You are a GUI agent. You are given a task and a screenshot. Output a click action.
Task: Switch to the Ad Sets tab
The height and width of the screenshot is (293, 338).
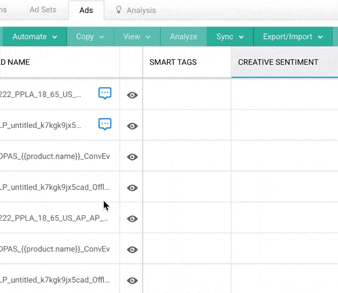click(43, 10)
